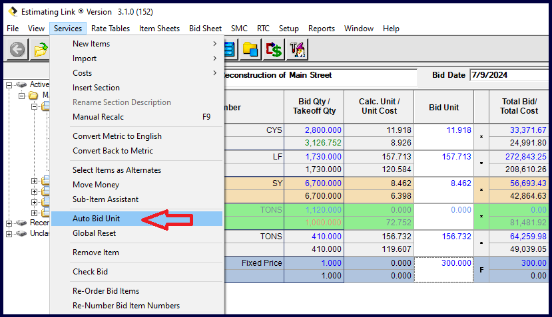Image resolution: width=552 pixels, height=317 pixels.
Task: Click the dollar sign cost toolbar icon
Action: (274, 49)
